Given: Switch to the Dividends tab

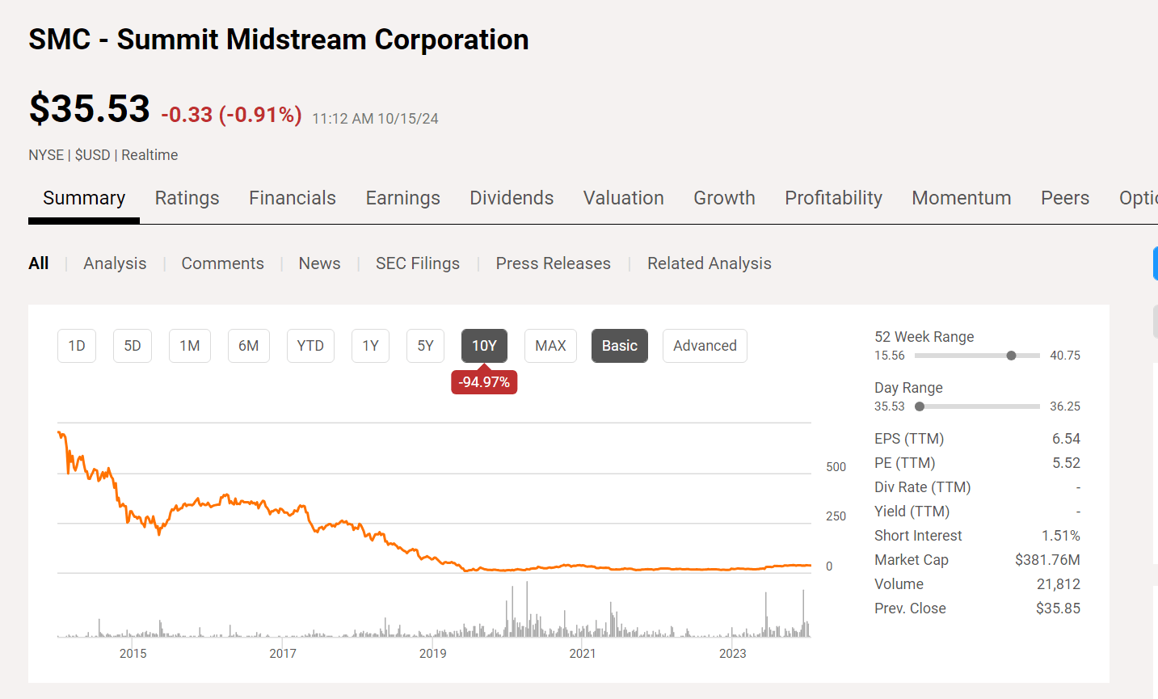Looking at the screenshot, I should coord(511,198).
